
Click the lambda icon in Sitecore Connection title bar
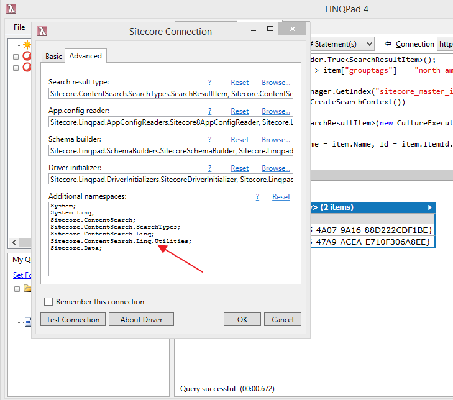(42, 32)
